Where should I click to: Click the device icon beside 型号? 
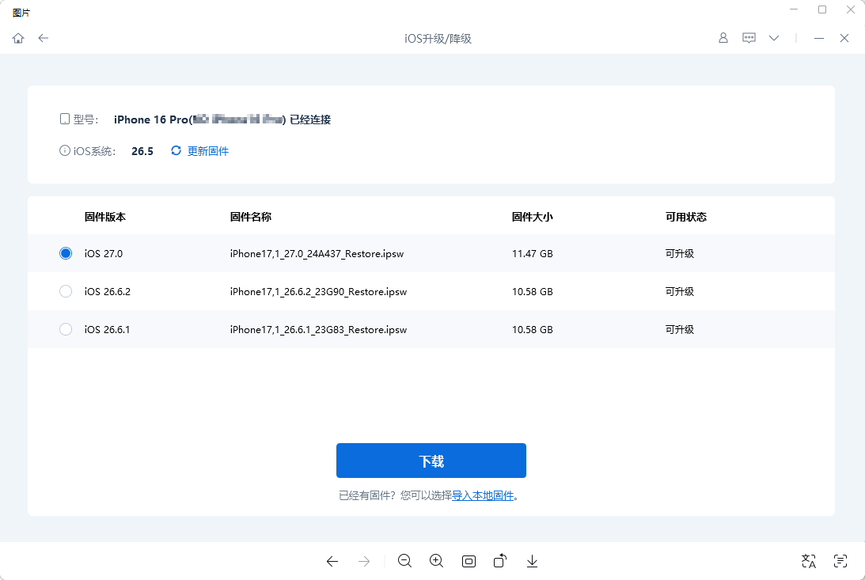(65, 119)
